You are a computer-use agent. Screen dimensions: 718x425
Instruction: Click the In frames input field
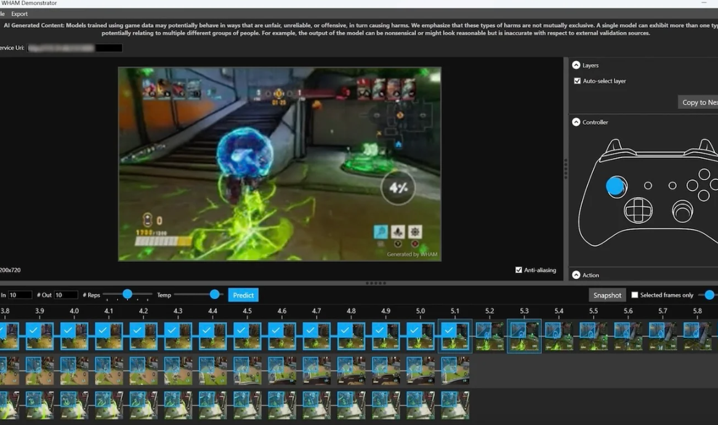[x=20, y=295]
